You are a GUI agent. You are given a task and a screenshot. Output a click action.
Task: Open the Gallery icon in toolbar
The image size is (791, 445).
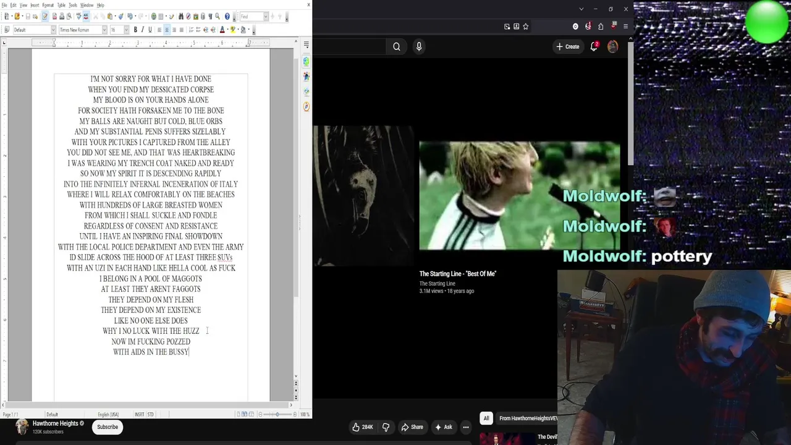pyautogui.click(x=195, y=17)
